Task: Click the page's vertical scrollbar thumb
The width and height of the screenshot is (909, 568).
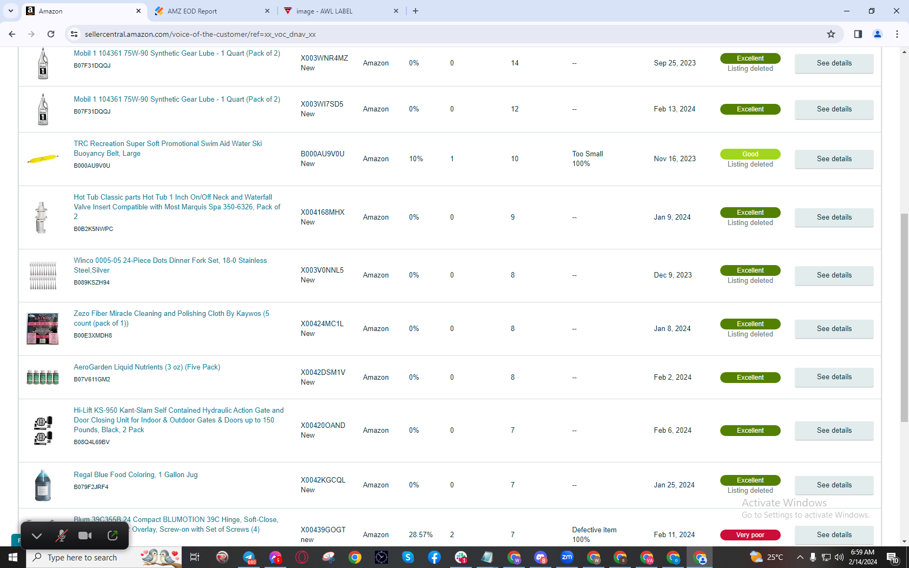Action: click(x=904, y=318)
